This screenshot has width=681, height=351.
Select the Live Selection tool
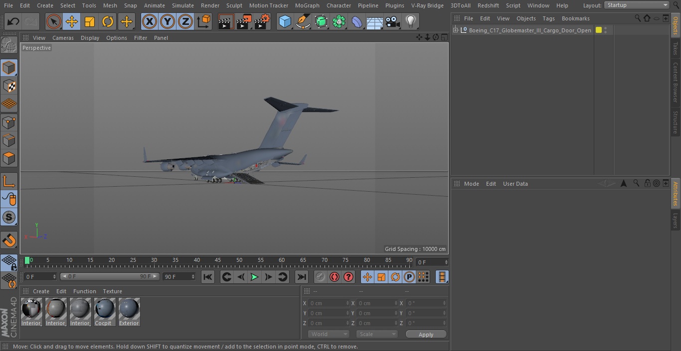[x=54, y=21]
